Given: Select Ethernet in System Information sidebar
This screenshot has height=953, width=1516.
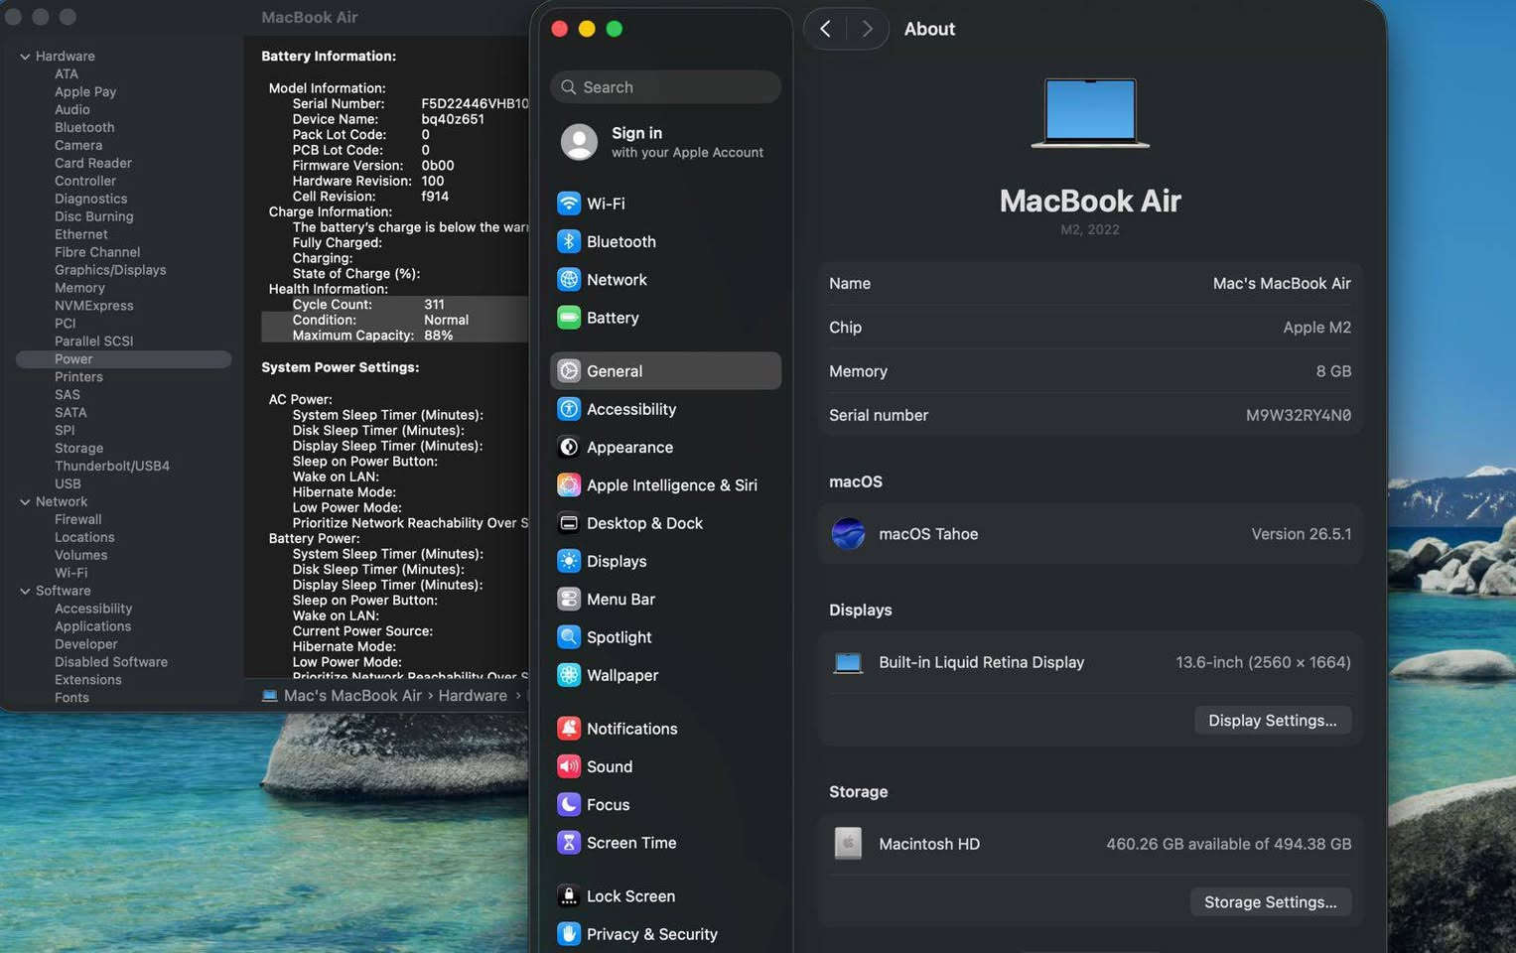Looking at the screenshot, I should tap(81, 235).
